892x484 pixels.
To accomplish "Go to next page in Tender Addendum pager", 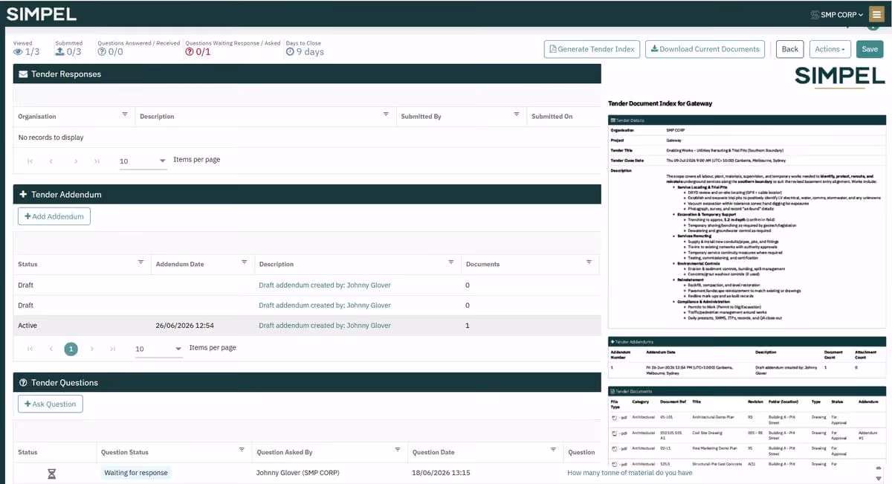I will [x=91, y=349].
